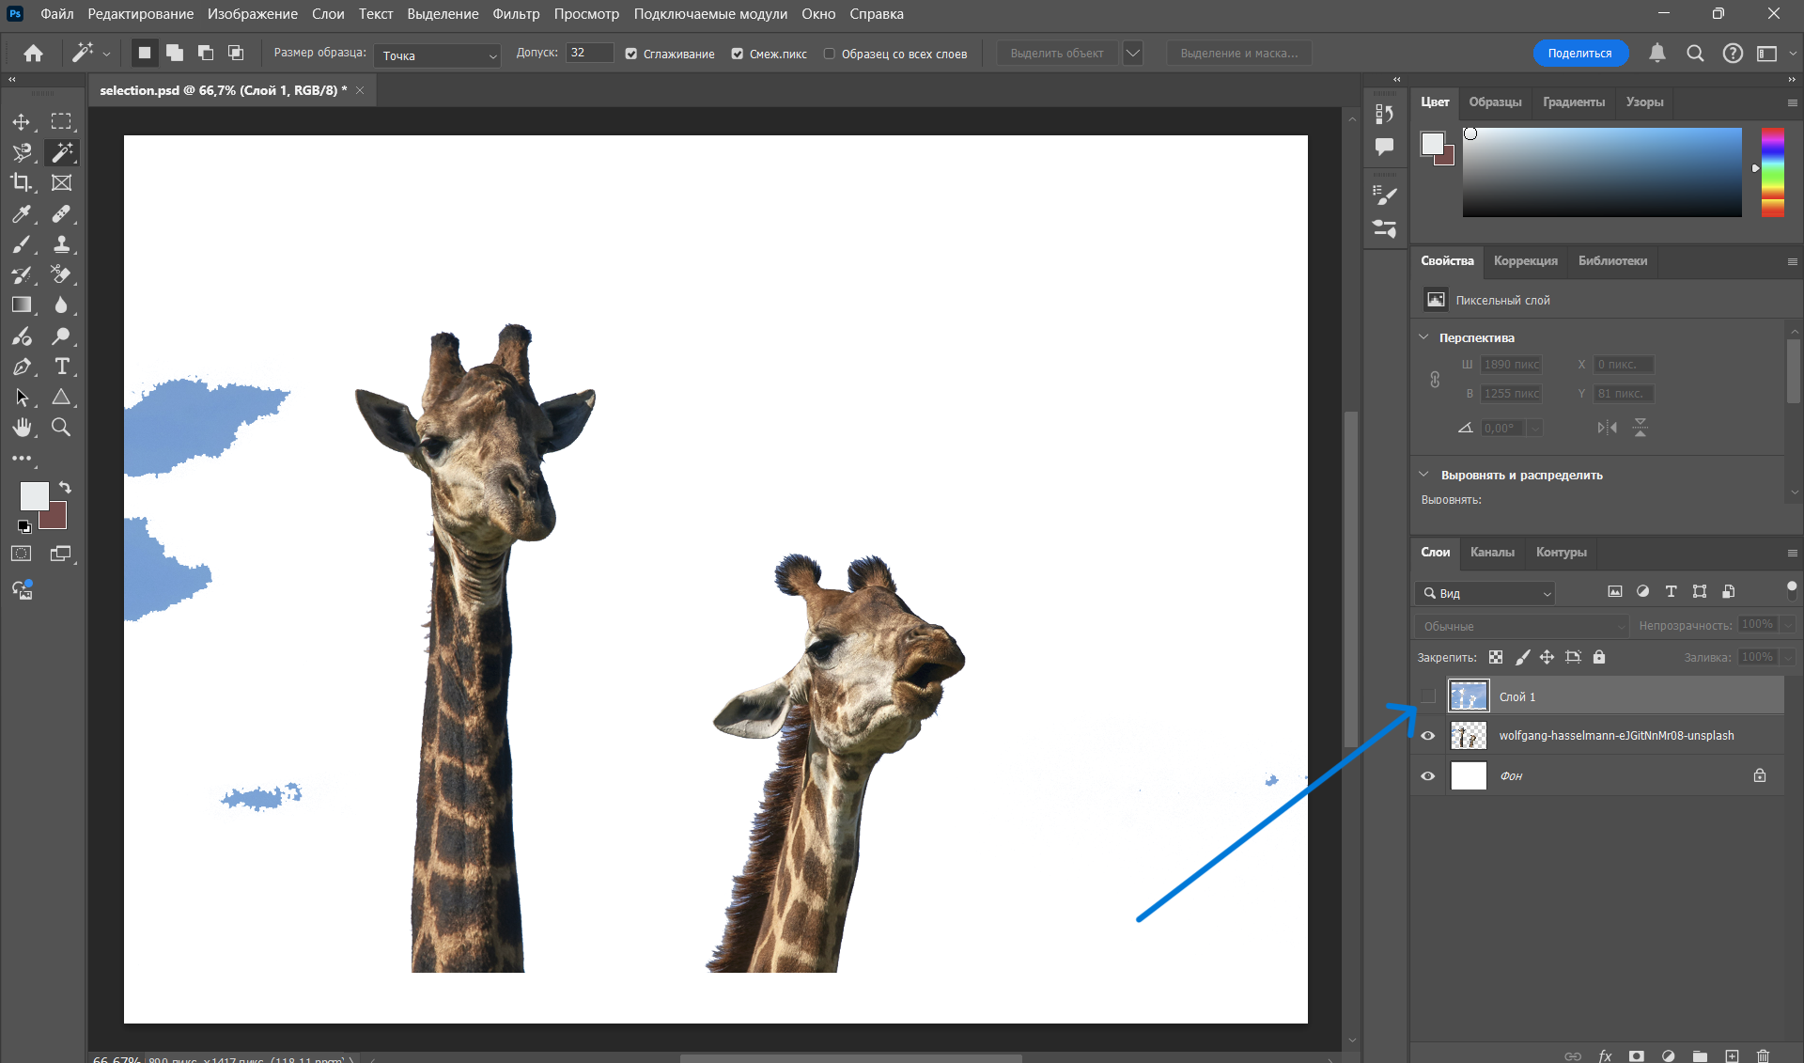Select the Zoom tool
Viewport: 1804px width, 1063px height.
pos(61,428)
